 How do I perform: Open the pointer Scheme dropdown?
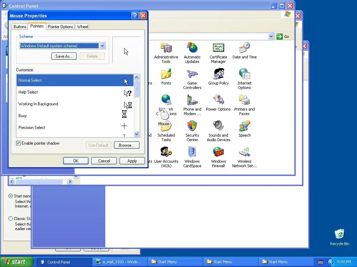(102, 46)
